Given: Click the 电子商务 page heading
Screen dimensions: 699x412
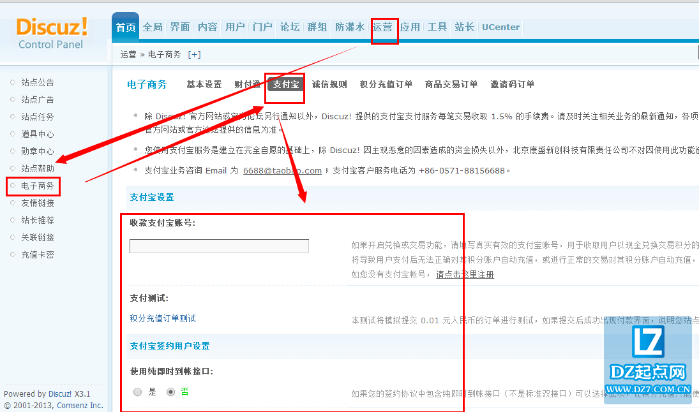Looking at the screenshot, I should (x=147, y=84).
